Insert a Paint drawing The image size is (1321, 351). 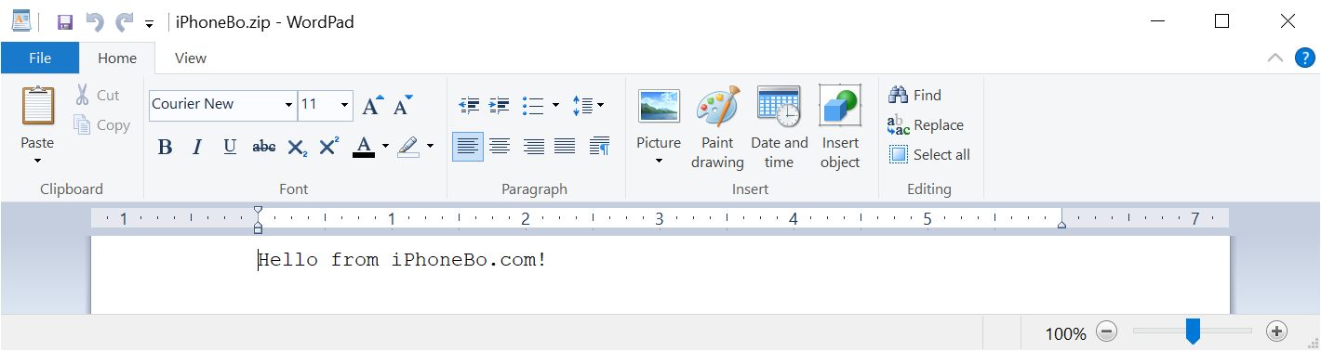[717, 128]
